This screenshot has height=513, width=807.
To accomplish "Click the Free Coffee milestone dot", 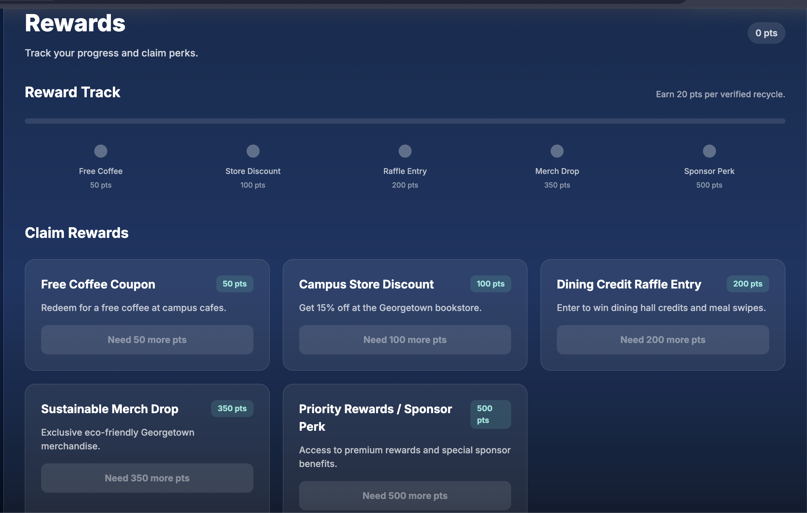I will tap(100, 151).
